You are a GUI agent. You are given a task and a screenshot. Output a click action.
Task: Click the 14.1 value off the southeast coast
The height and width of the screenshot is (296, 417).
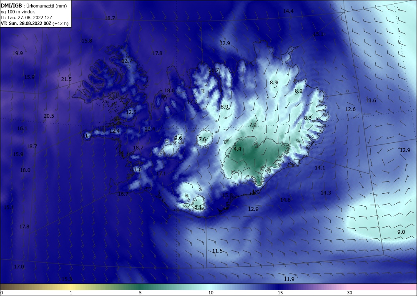[320, 167]
